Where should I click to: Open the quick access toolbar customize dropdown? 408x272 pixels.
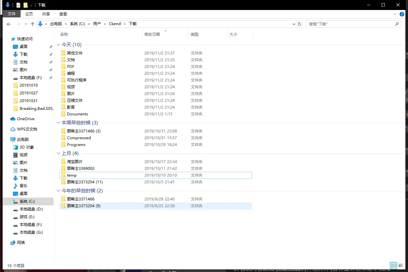(32, 5)
